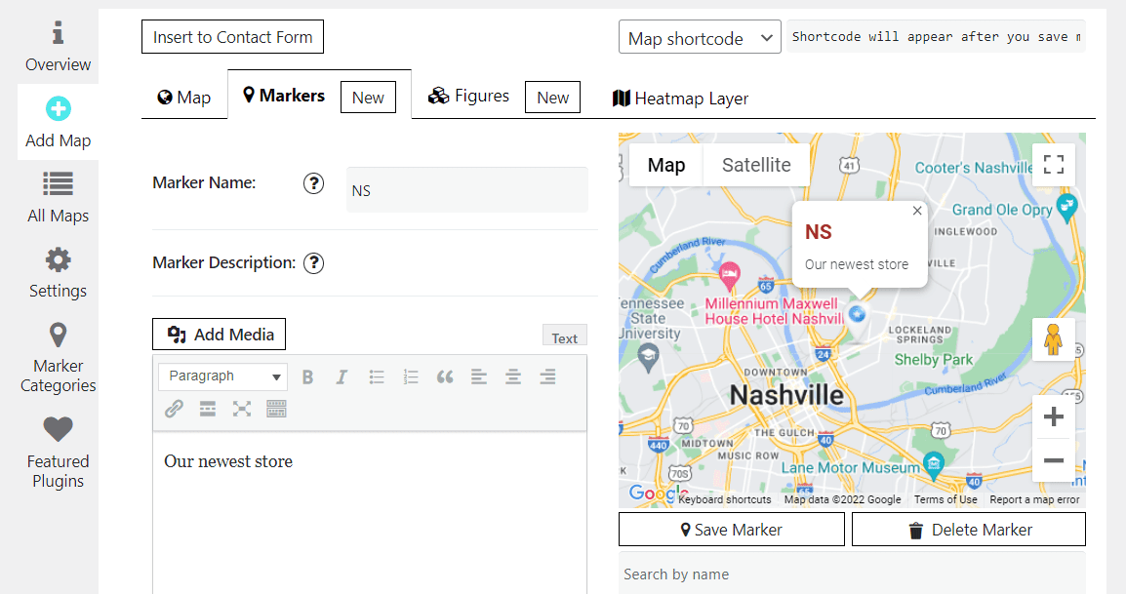Screen dimensions: 1126x594
Task: Open the Paragraph format dropdown
Action: click(x=222, y=376)
